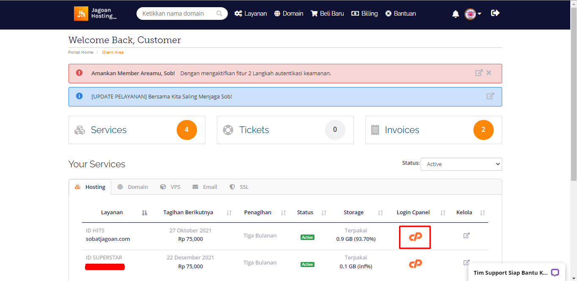Sort table by Layanan column
This screenshot has width=577, height=281.
coord(145,213)
